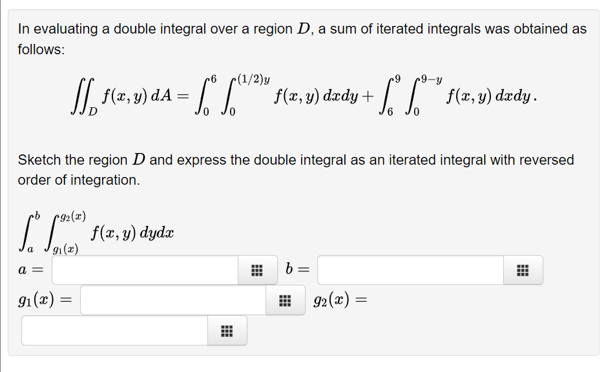Click the palette grid icon after the g1(x) field
The height and width of the screenshot is (372, 606).
pos(285,300)
